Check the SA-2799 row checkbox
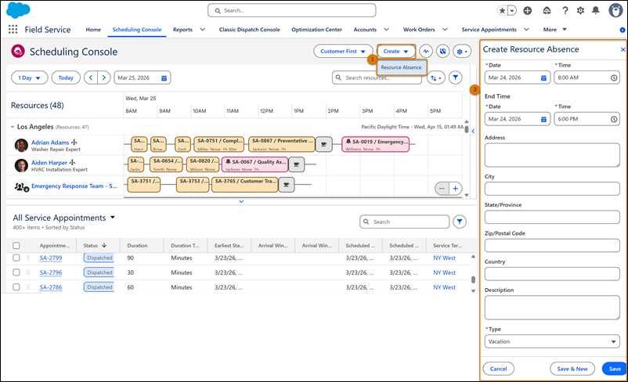 [16, 258]
